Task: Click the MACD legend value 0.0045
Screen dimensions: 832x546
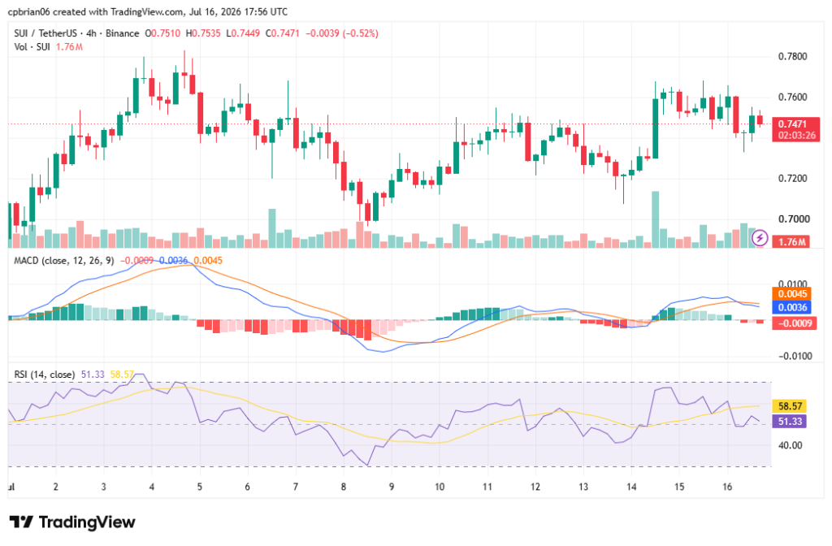Action: (x=208, y=261)
